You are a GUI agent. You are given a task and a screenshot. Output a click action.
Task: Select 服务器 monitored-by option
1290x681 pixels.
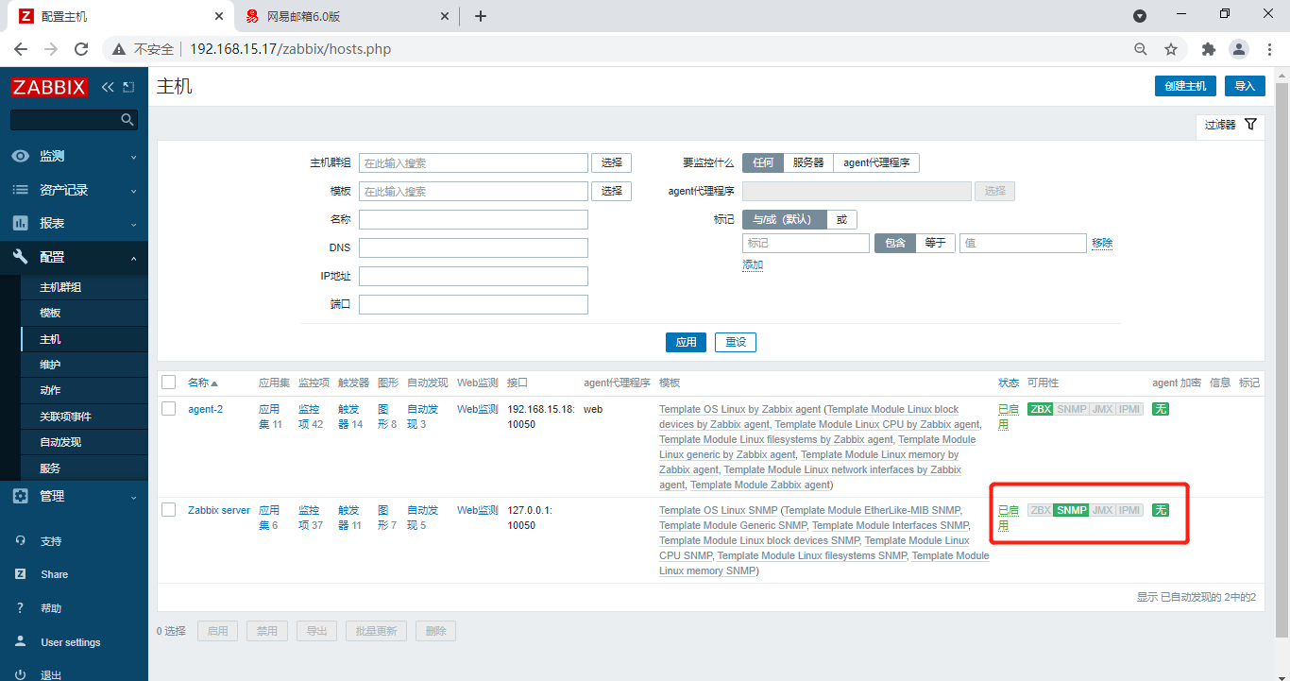point(808,162)
